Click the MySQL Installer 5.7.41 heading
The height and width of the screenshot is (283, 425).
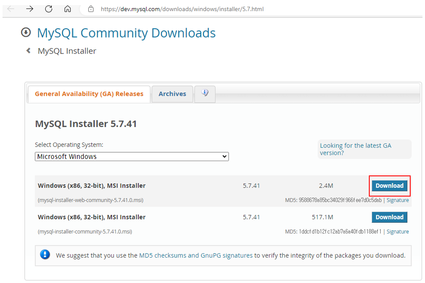point(86,124)
